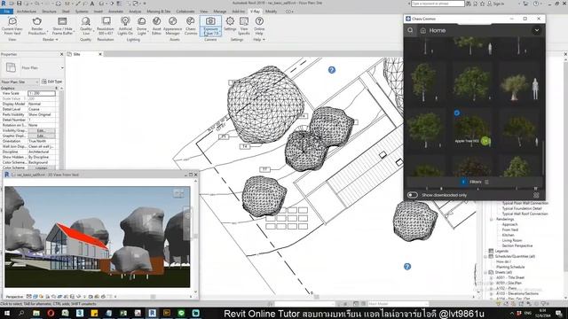
Task: Click the Resolution 500 x 437 icon
Action: pos(106,21)
